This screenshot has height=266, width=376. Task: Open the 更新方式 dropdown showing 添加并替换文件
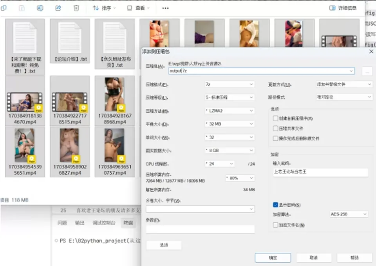(344, 84)
